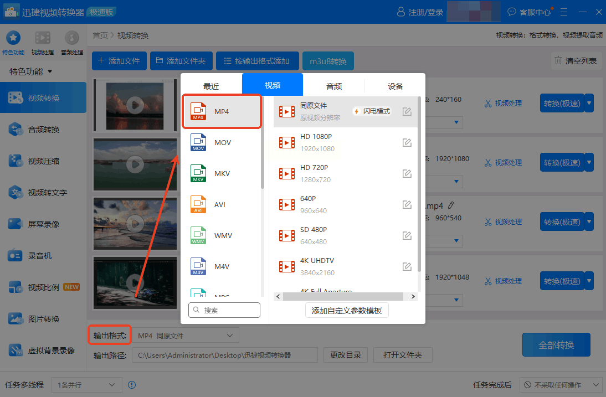This screenshot has width=606, height=397.
Task: Expand 转换(极速) arrow for 960*540 video
Action: tap(589, 221)
